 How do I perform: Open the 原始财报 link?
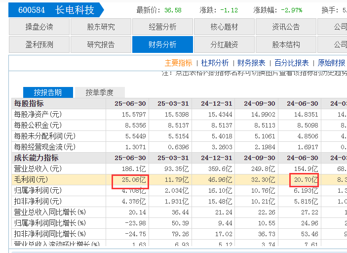(x=331, y=63)
